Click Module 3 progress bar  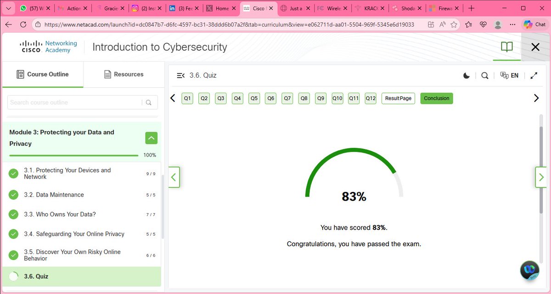pyautogui.click(x=74, y=155)
